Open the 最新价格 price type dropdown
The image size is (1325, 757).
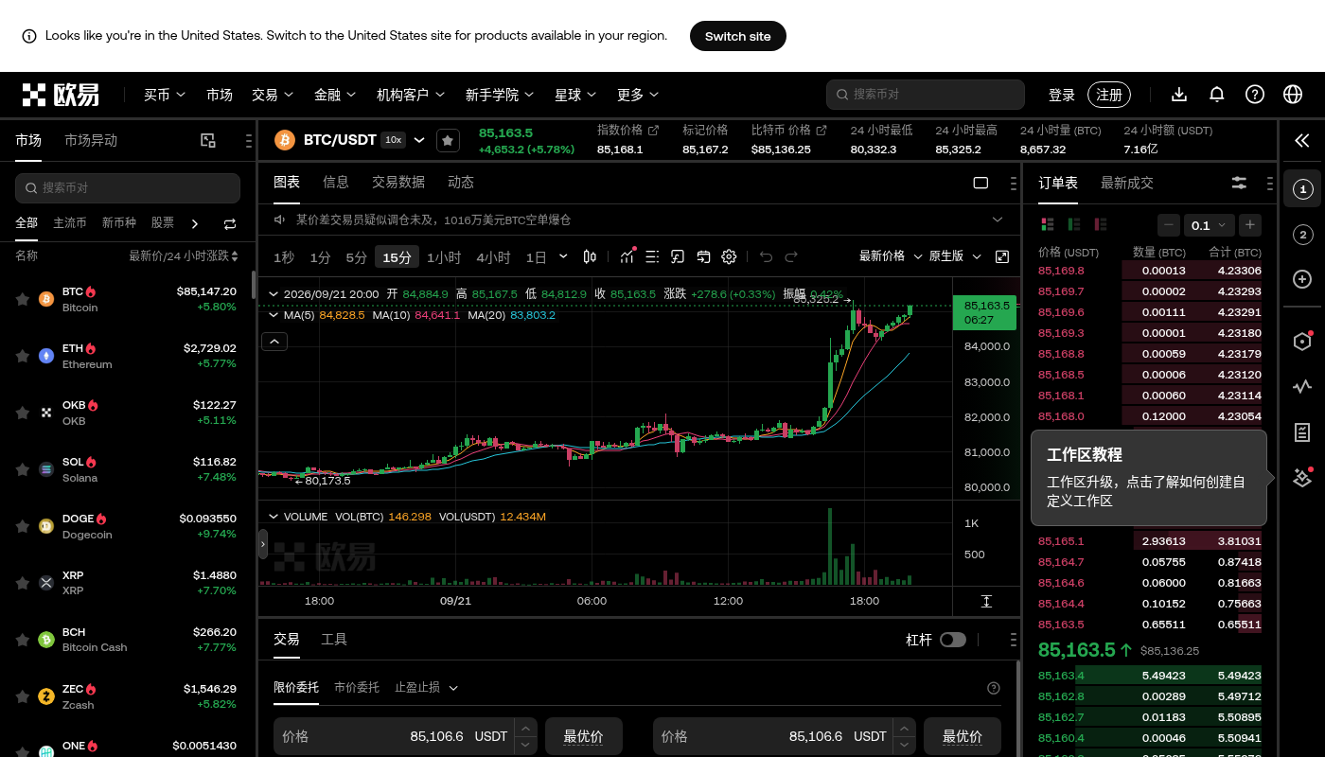[890, 256]
